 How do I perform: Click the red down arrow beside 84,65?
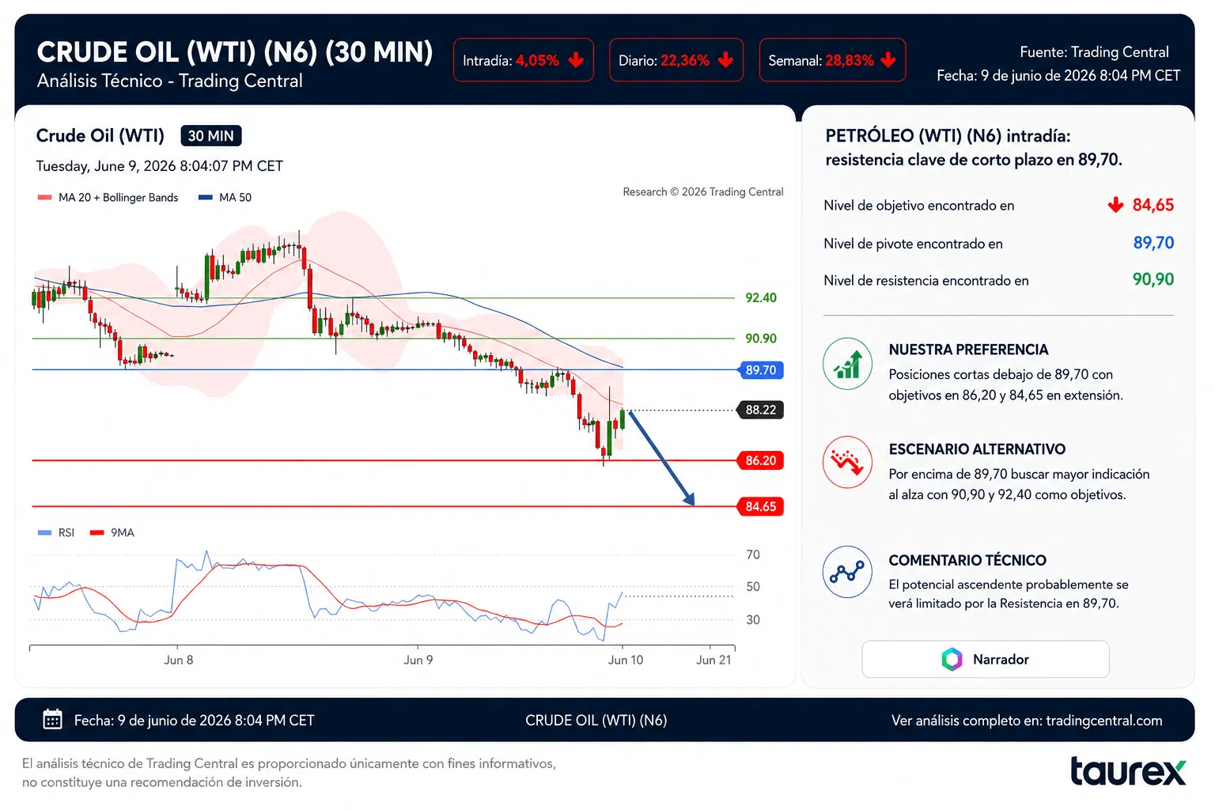coord(1115,206)
